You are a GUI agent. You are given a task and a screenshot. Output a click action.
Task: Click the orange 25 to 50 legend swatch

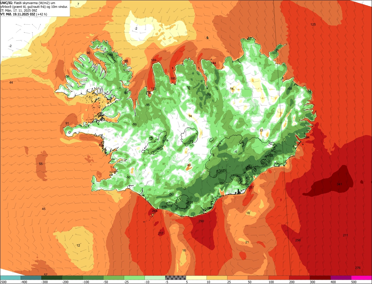[x=237, y=278]
